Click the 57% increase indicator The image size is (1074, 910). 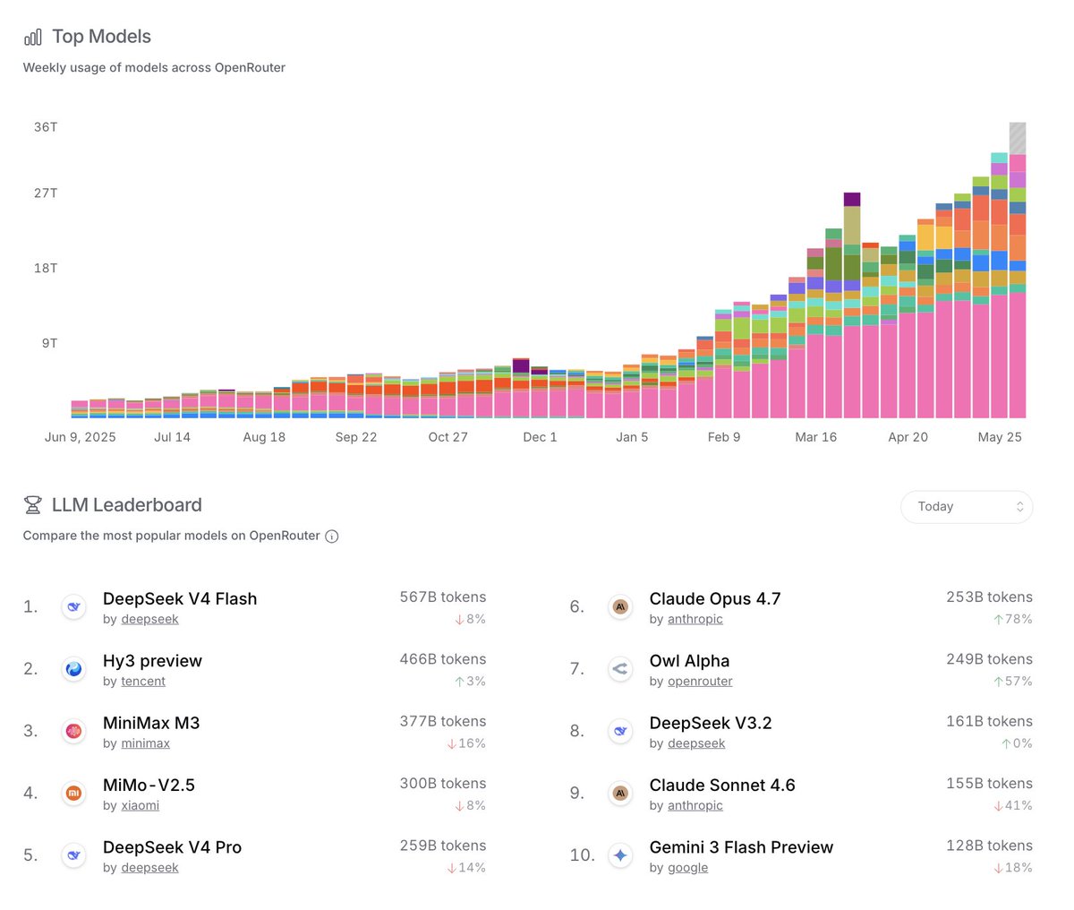tap(1012, 682)
